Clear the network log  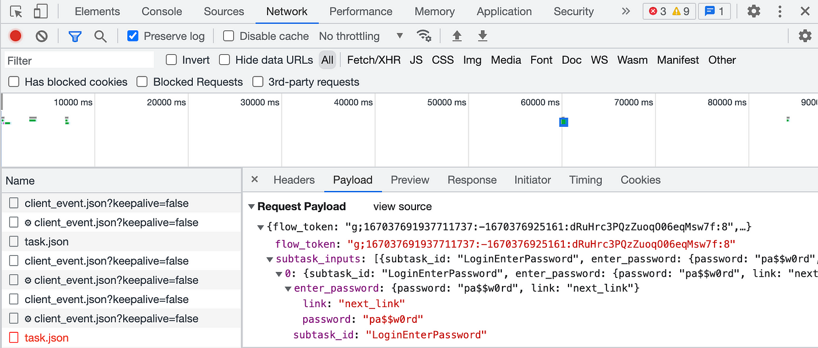pyautogui.click(x=41, y=36)
